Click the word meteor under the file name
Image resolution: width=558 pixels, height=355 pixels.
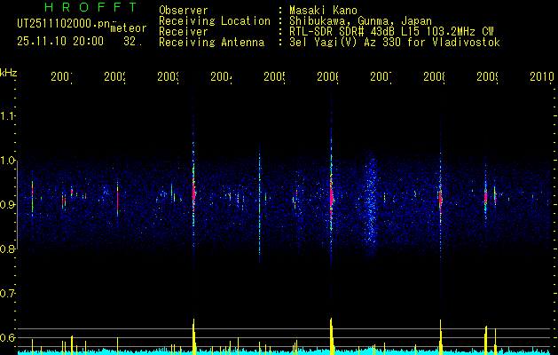tap(129, 28)
